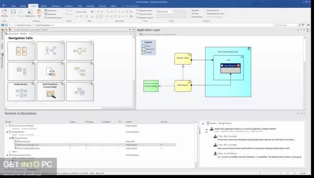Open the Filtering Off dropdown
The width and height of the screenshot is (314, 178).
point(165,11)
